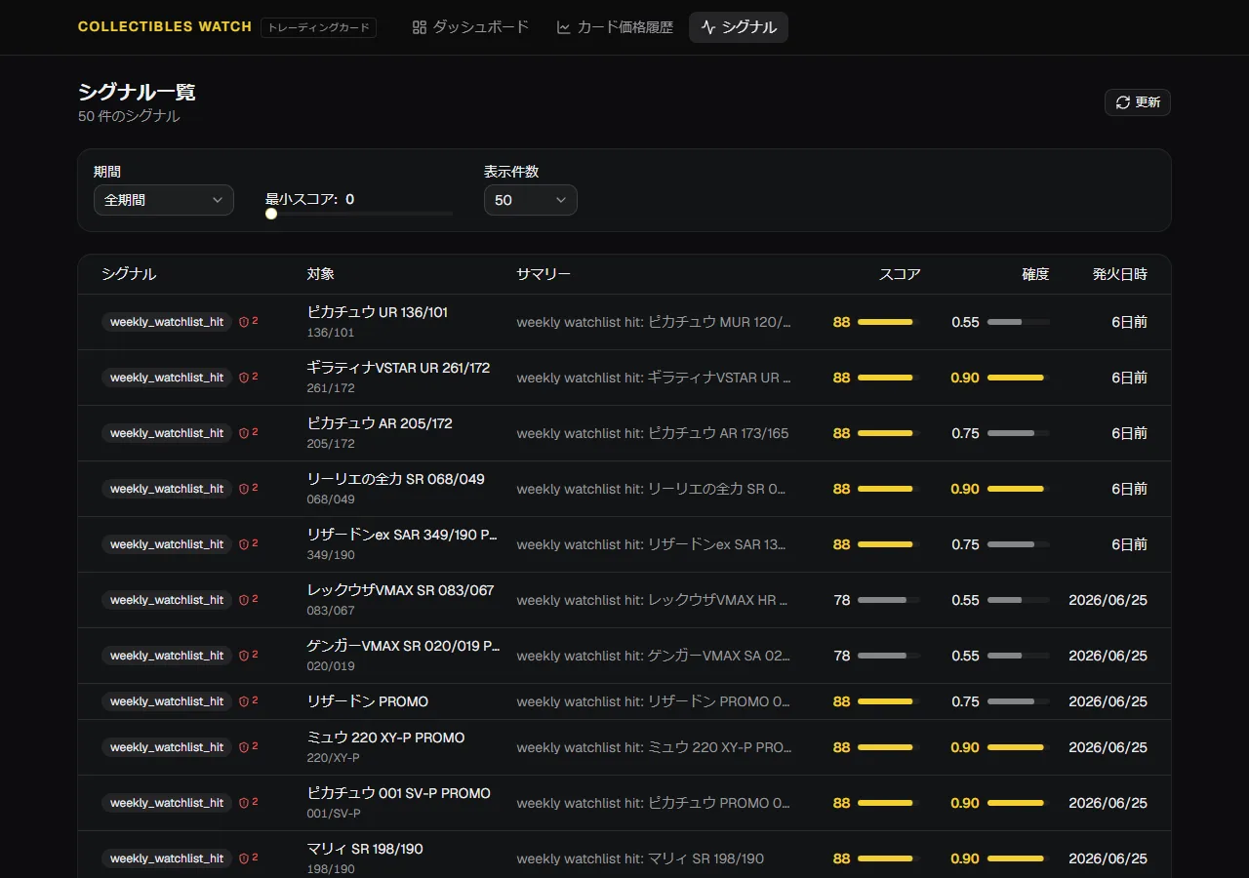Click weekly_watchlist_hit tag in リザードン PROMO row
Screen dimensions: 1249x878
167,701
